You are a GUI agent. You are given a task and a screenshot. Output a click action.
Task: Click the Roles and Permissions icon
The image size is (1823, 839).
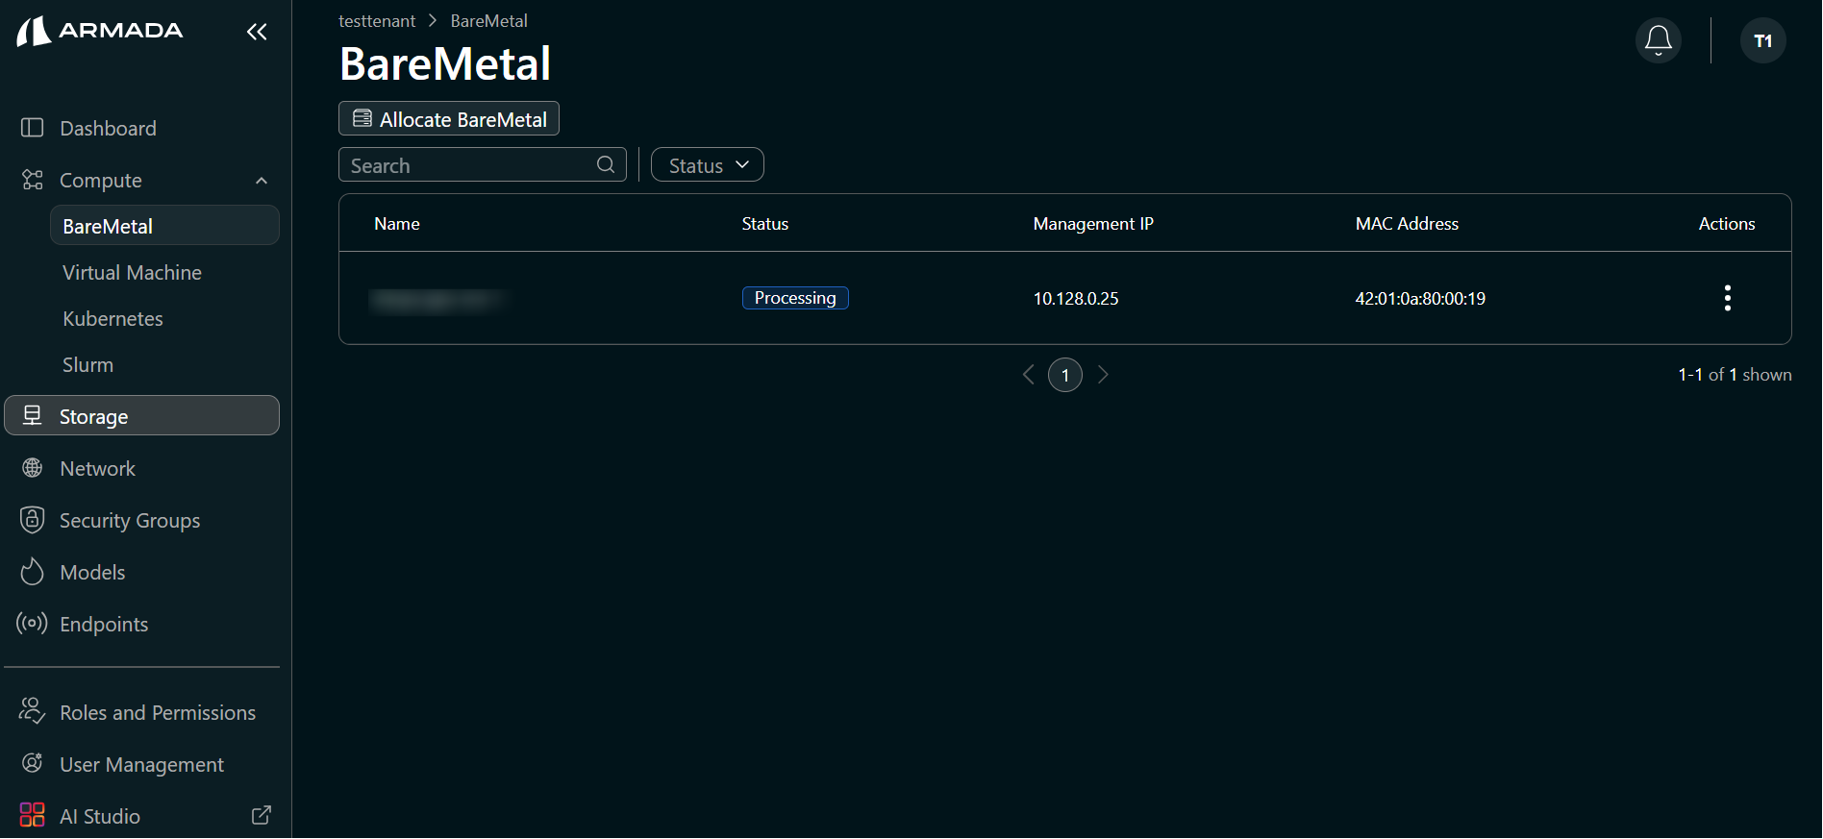pyautogui.click(x=32, y=711)
